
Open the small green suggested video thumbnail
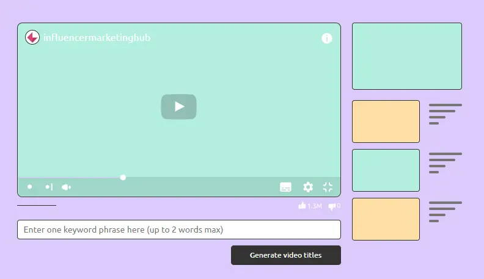click(x=386, y=170)
